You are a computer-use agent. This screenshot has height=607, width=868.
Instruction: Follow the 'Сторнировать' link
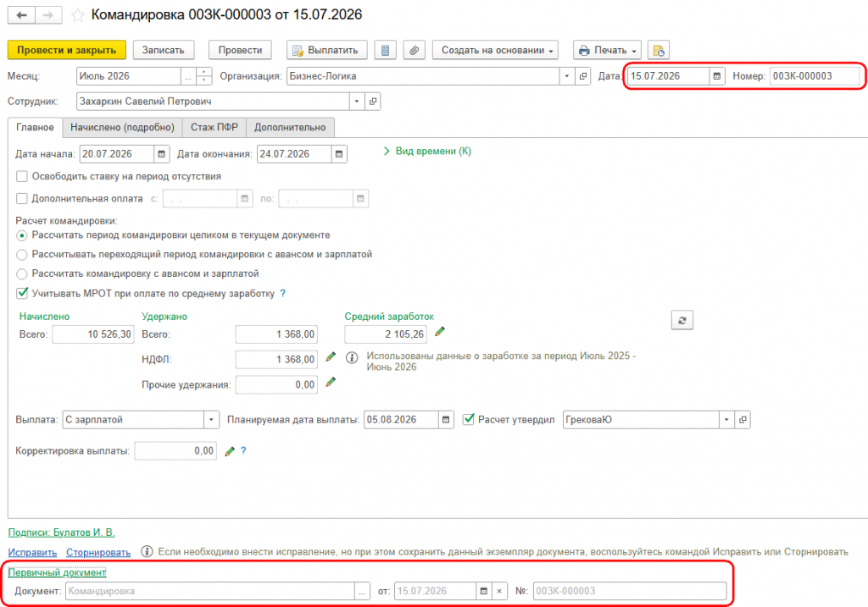click(x=98, y=552)
